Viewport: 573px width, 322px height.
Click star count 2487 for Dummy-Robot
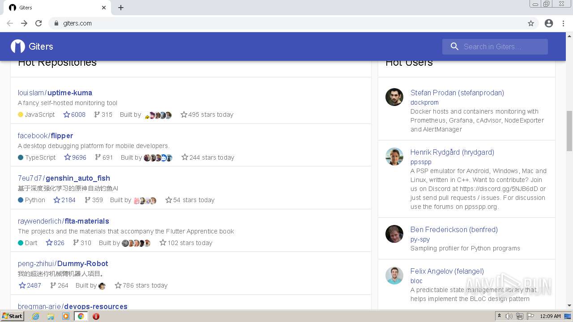click(30, 285)
